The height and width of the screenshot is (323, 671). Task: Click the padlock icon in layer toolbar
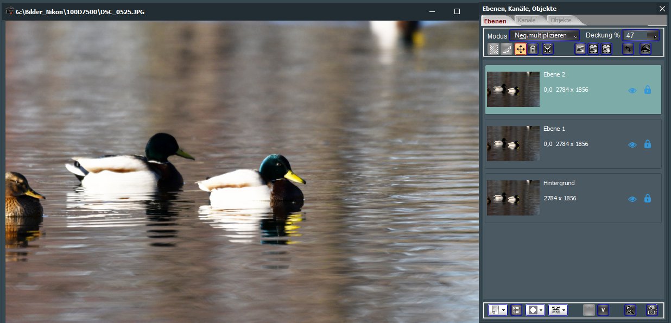(534, 49)
